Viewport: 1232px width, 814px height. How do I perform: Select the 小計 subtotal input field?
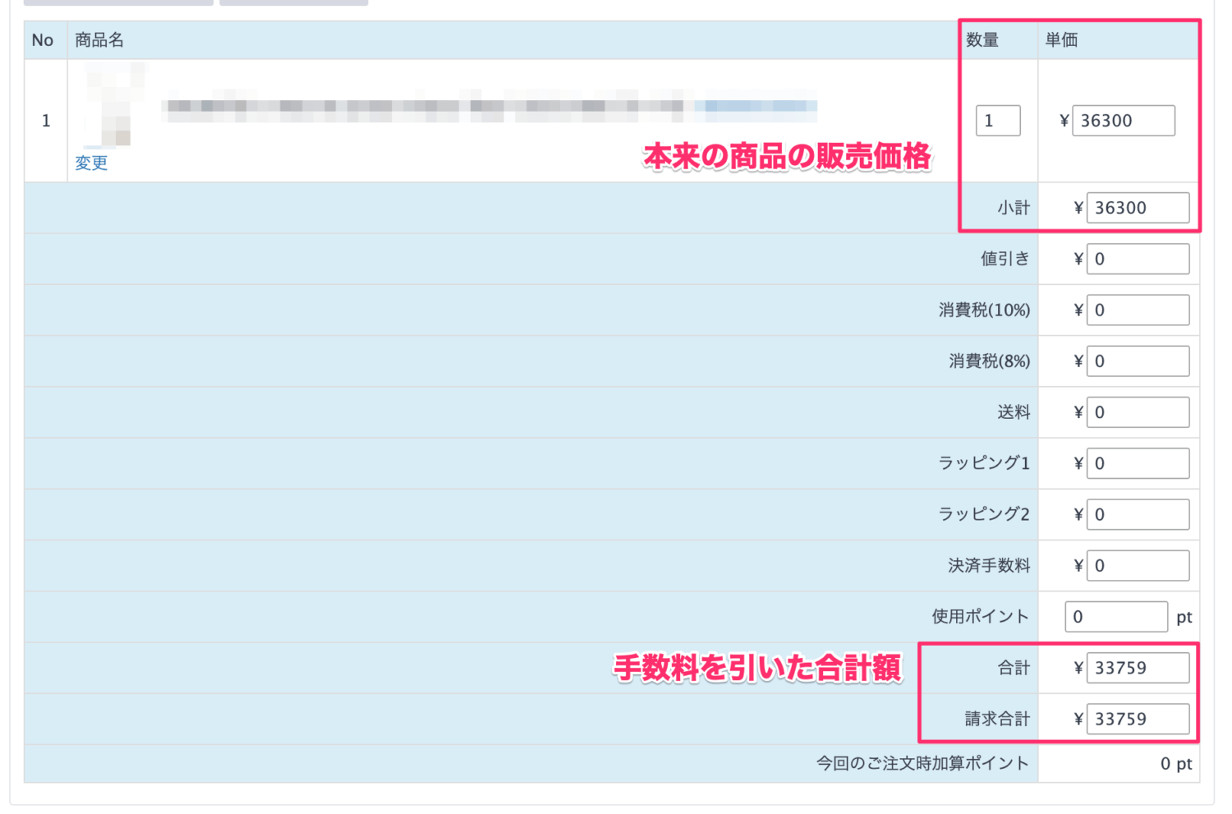[x=1137, y=208]
